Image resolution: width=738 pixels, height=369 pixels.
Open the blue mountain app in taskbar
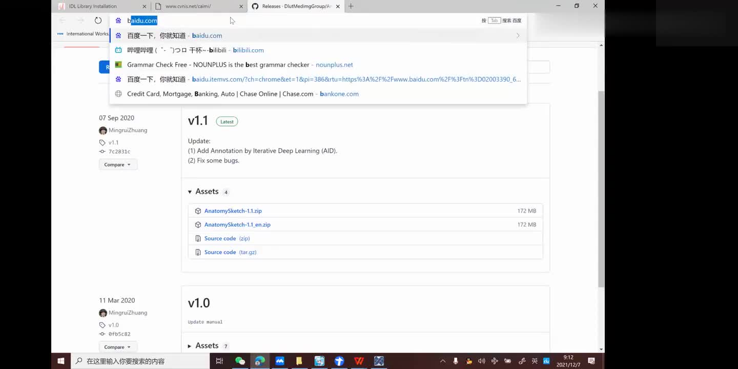click(x=279, y=361)
